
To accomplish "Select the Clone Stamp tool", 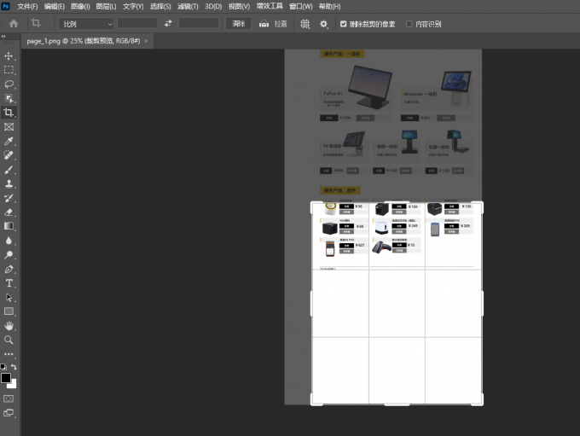I will click(x=9, y=183).
